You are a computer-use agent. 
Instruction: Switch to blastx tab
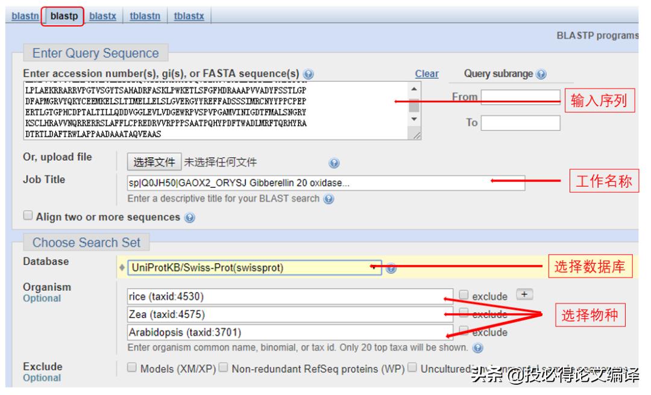point(102,16)
